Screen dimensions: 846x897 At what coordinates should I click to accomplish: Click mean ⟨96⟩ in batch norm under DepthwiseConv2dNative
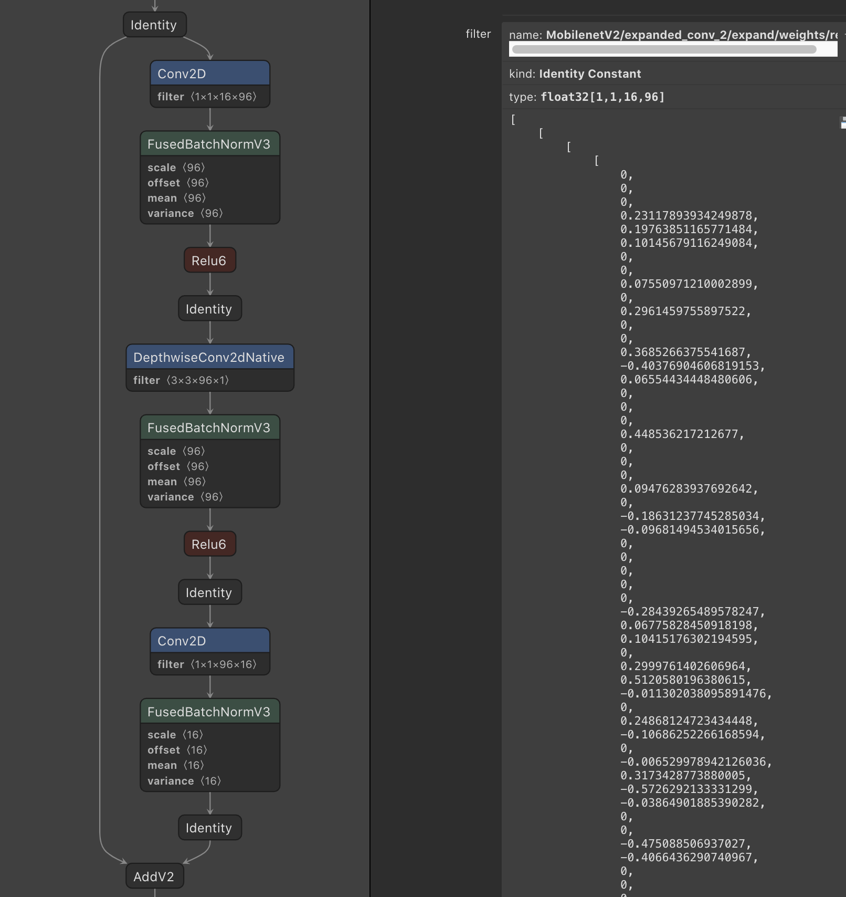tap(177, 482)
